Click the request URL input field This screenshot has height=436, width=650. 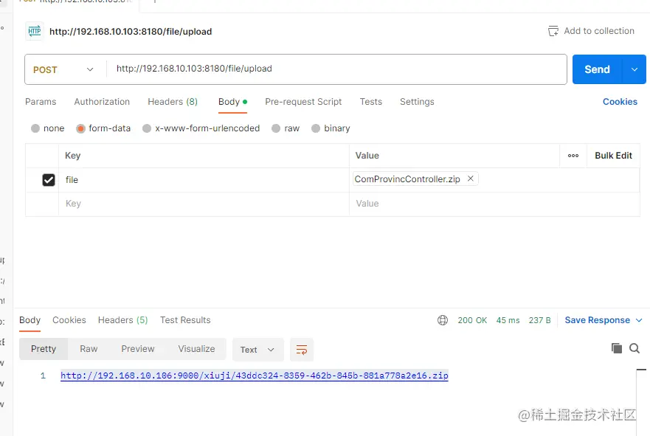click(336, 69)
